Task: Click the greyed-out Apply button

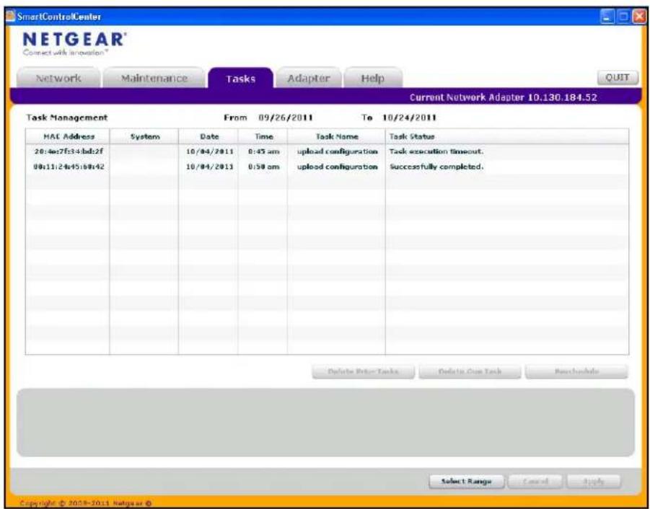Action: click(x=594, y=482)
